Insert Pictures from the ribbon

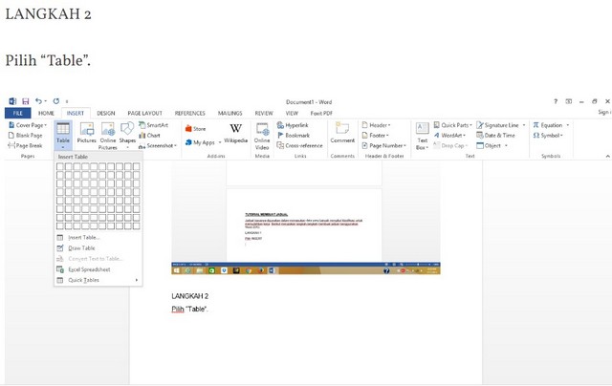coord(86,133)
